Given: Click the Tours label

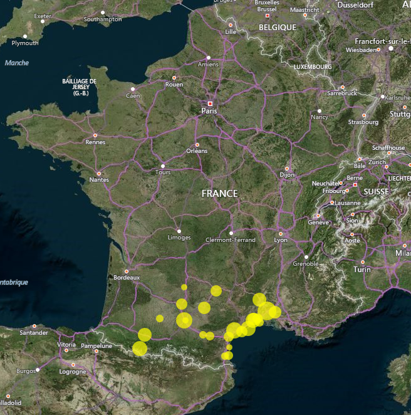Looking at the screenshot, I should [163, 172].
